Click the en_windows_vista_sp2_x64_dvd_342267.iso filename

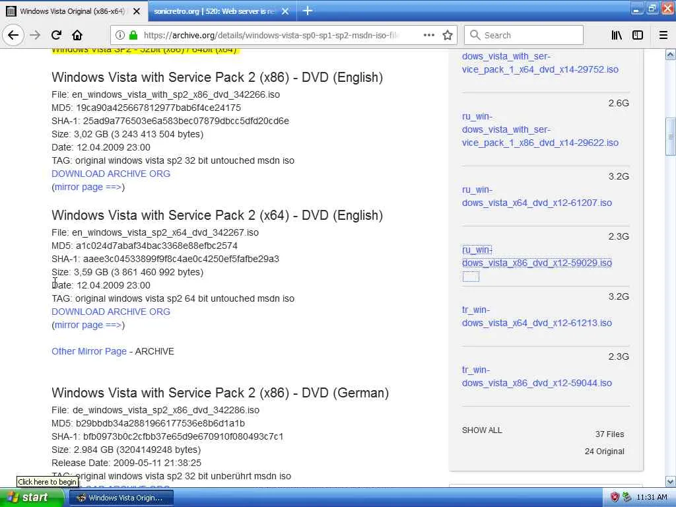point(165,232)
